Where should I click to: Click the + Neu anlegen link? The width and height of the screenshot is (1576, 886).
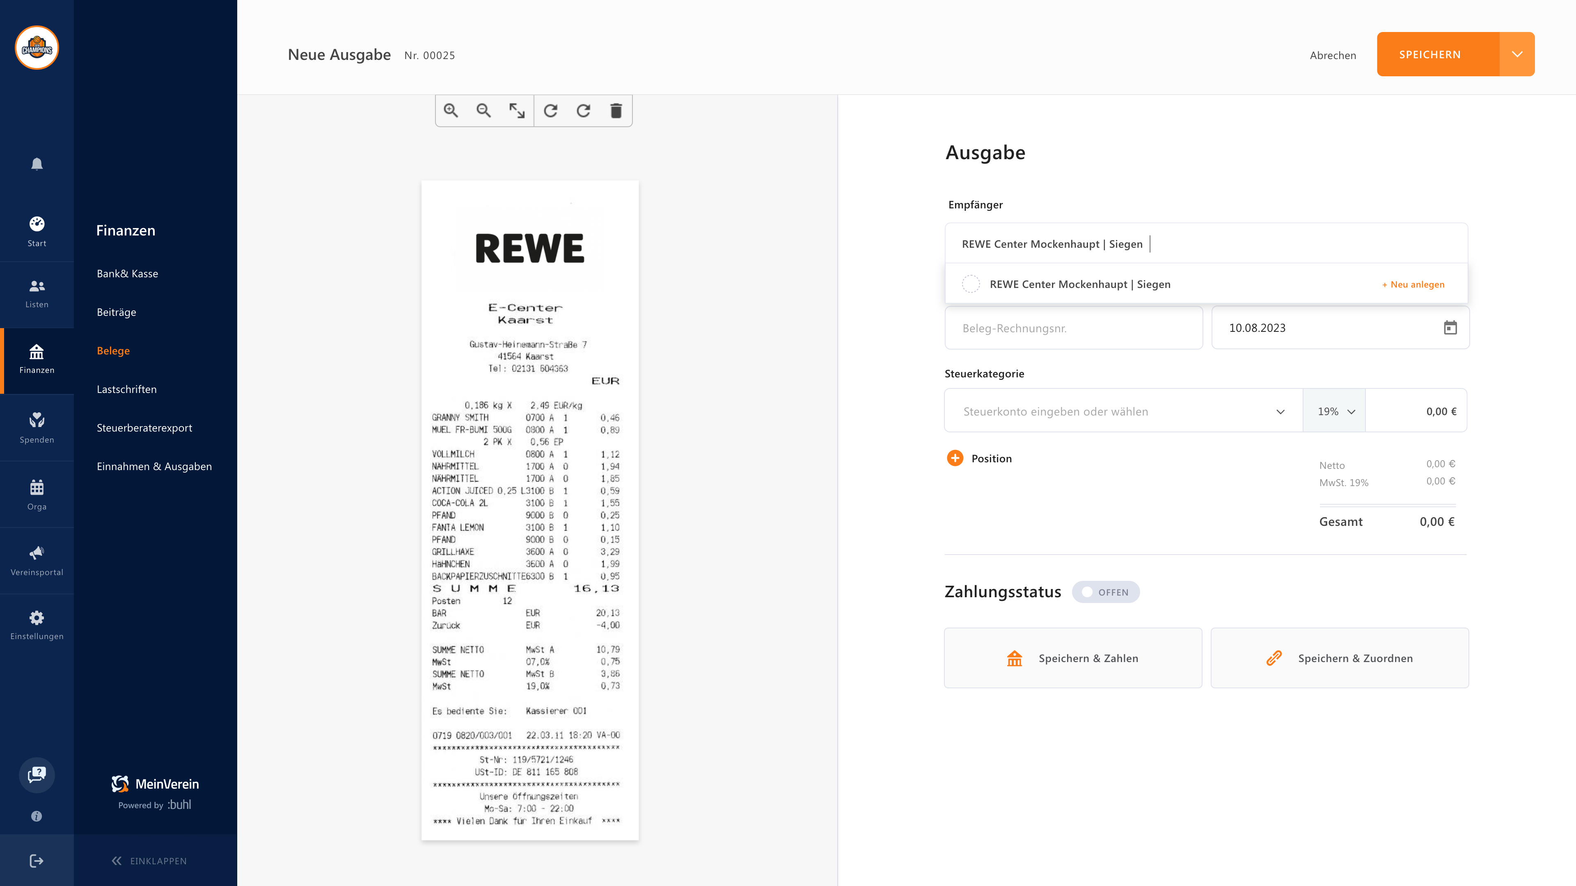pos(1413,284)
